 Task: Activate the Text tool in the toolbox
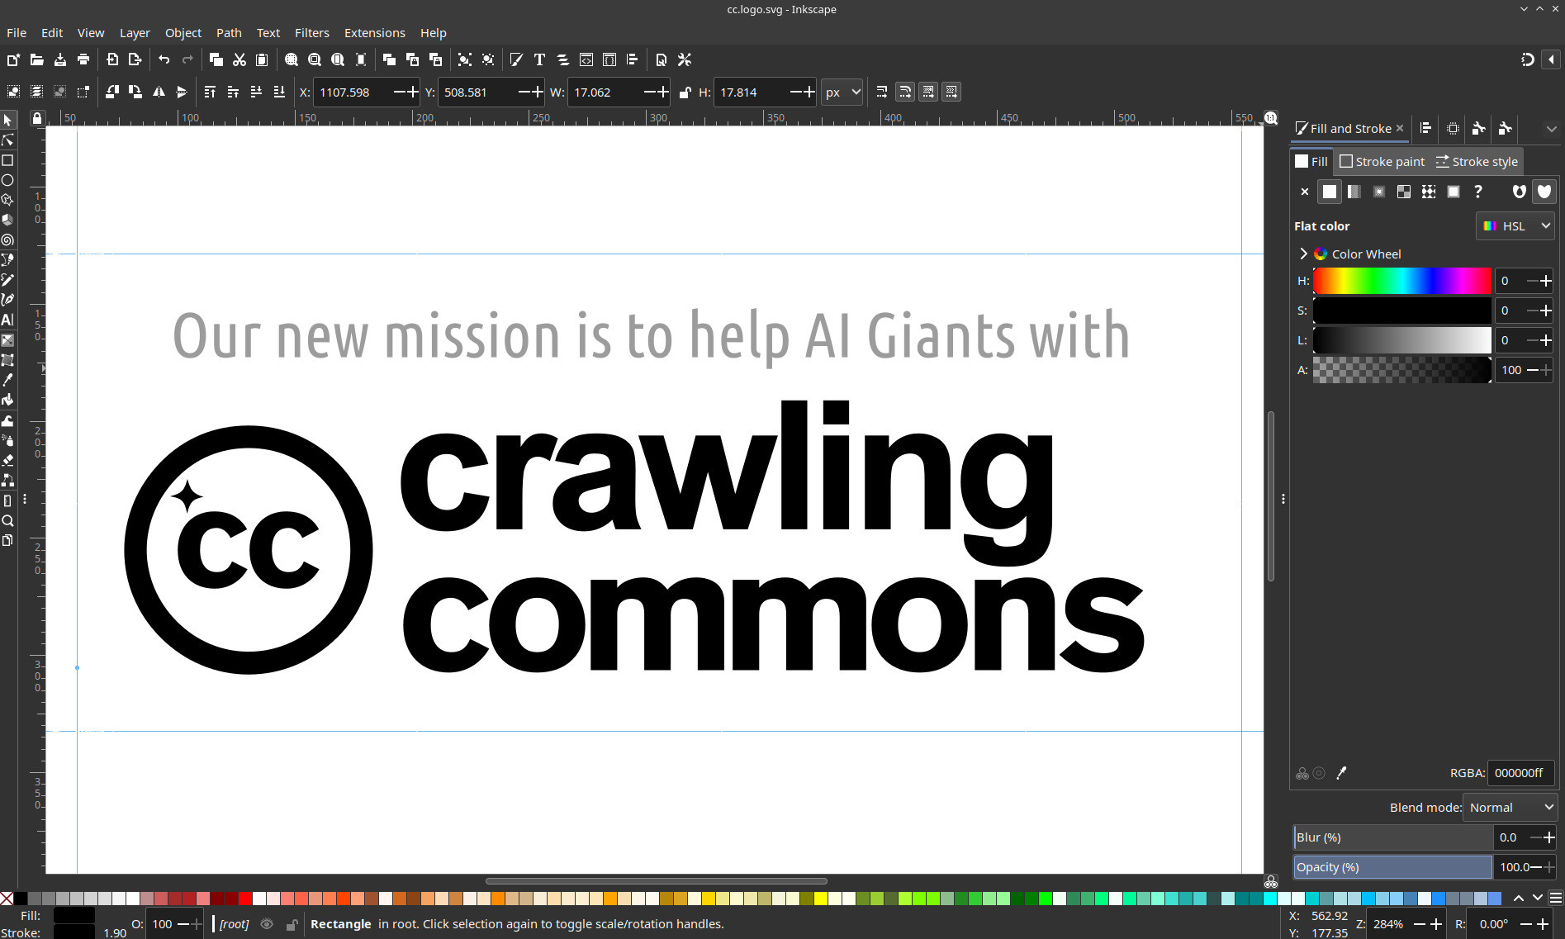pos(7,320)
